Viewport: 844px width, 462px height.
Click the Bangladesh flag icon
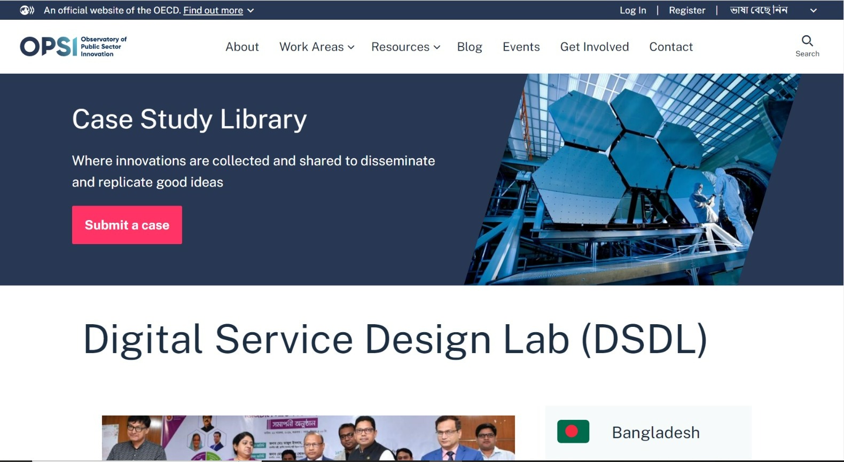tap(573, 432)
